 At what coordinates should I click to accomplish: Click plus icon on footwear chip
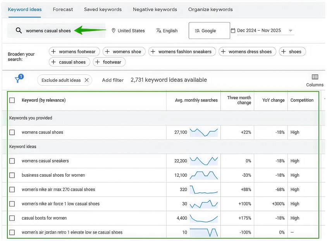pos(97,62)
